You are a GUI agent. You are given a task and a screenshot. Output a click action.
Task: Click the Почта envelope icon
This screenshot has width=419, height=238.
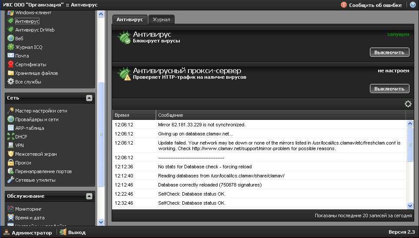(x=11, y=55)
